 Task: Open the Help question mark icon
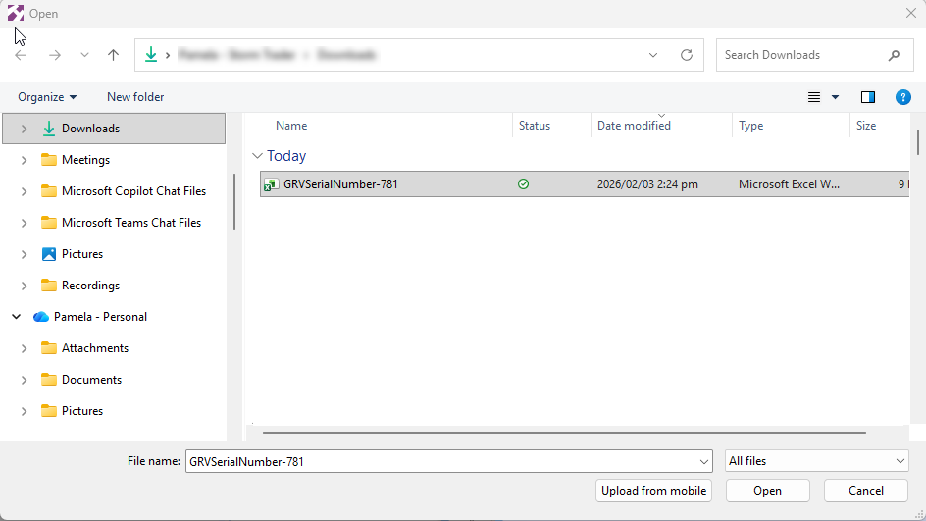click(x=903, y=97)
